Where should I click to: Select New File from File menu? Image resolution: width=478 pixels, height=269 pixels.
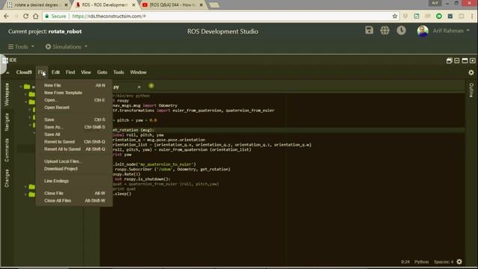tap(75, 85)
